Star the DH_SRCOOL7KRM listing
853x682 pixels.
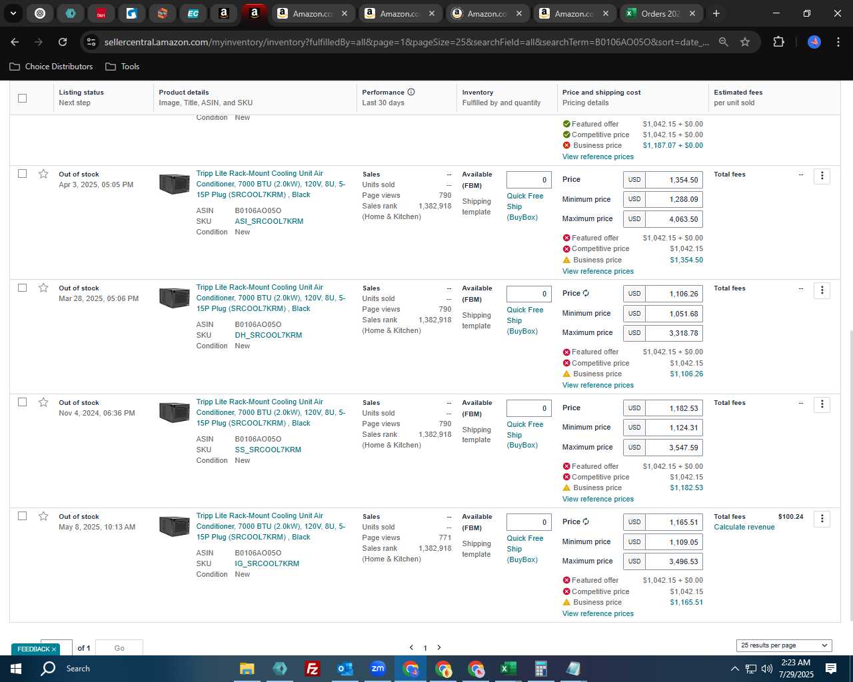43,288
